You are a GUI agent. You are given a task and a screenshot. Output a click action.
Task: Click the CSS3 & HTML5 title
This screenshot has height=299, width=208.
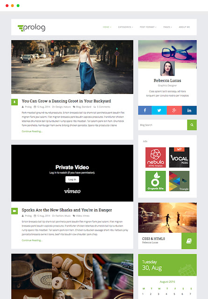[153, 239]
